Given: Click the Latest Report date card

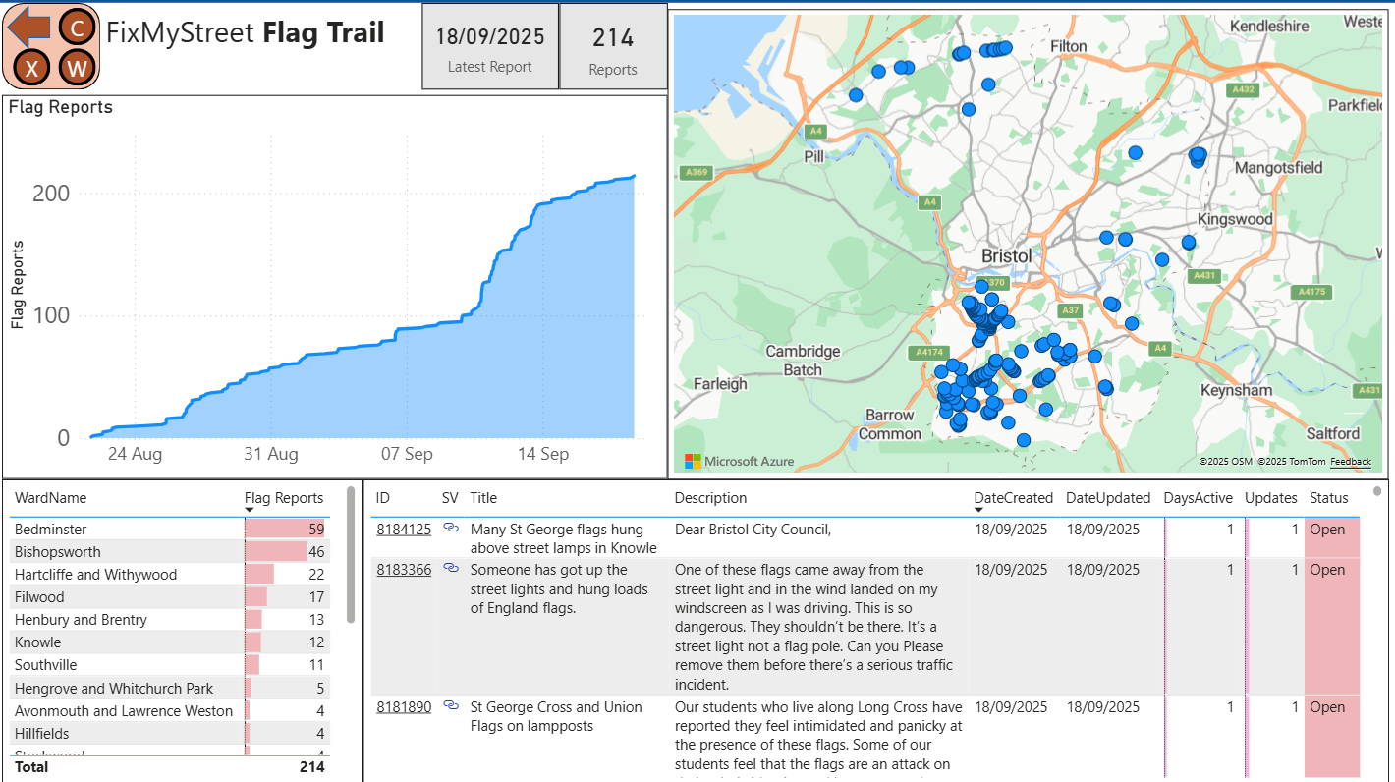Looking at the screenshot, I should click(x=489, y=46).
